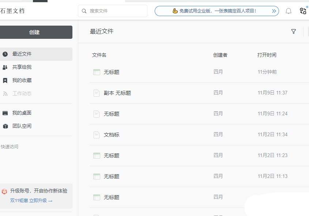309x216 pixels.
Task: Click the 创建者 column header
Action: (x=220, y=55)
